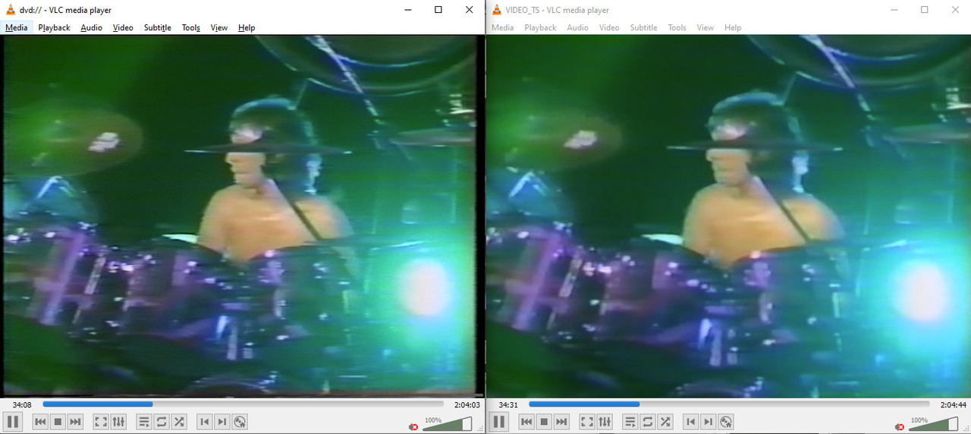
Task: Click VLC cone icon in dvd:// title bar
Action: (x=11, y=10)
